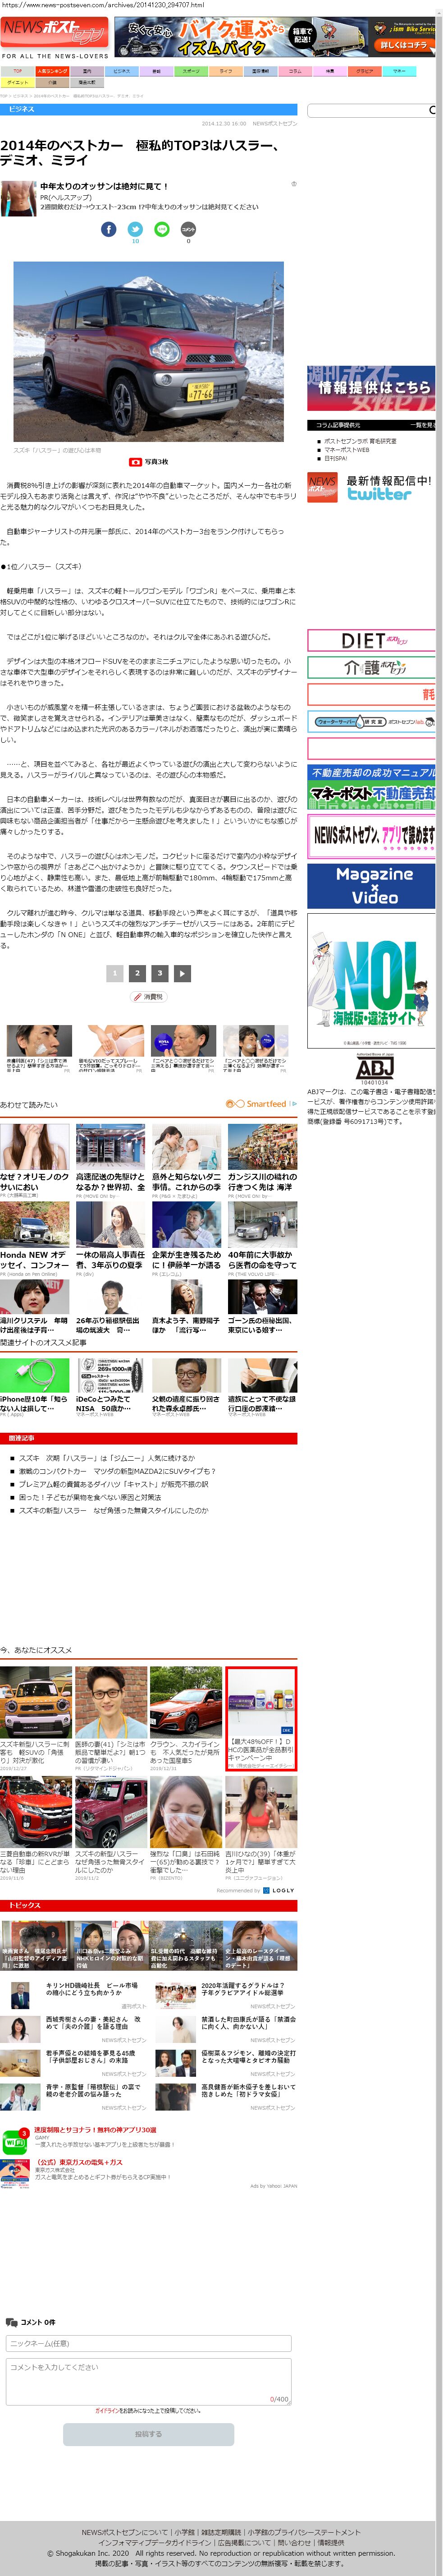The height and width of the screenshot is (2576, 443).
Task: Open the 介護ポストセブン sidebar banner
Action: [x=371, y=667]
